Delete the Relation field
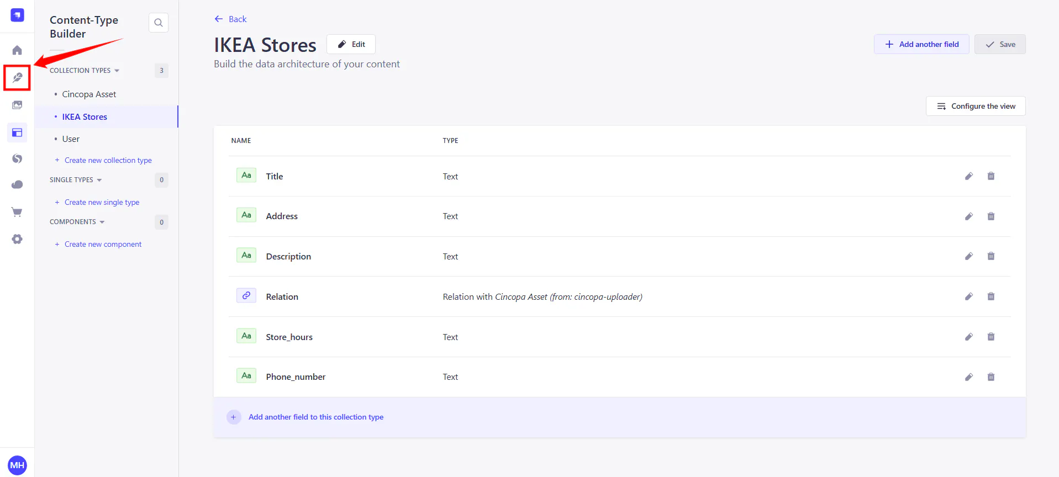This screenshot has width=1059, height=477. pos(991,296)
